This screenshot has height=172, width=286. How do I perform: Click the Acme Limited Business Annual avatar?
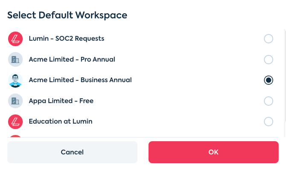(x=15, y=80)
